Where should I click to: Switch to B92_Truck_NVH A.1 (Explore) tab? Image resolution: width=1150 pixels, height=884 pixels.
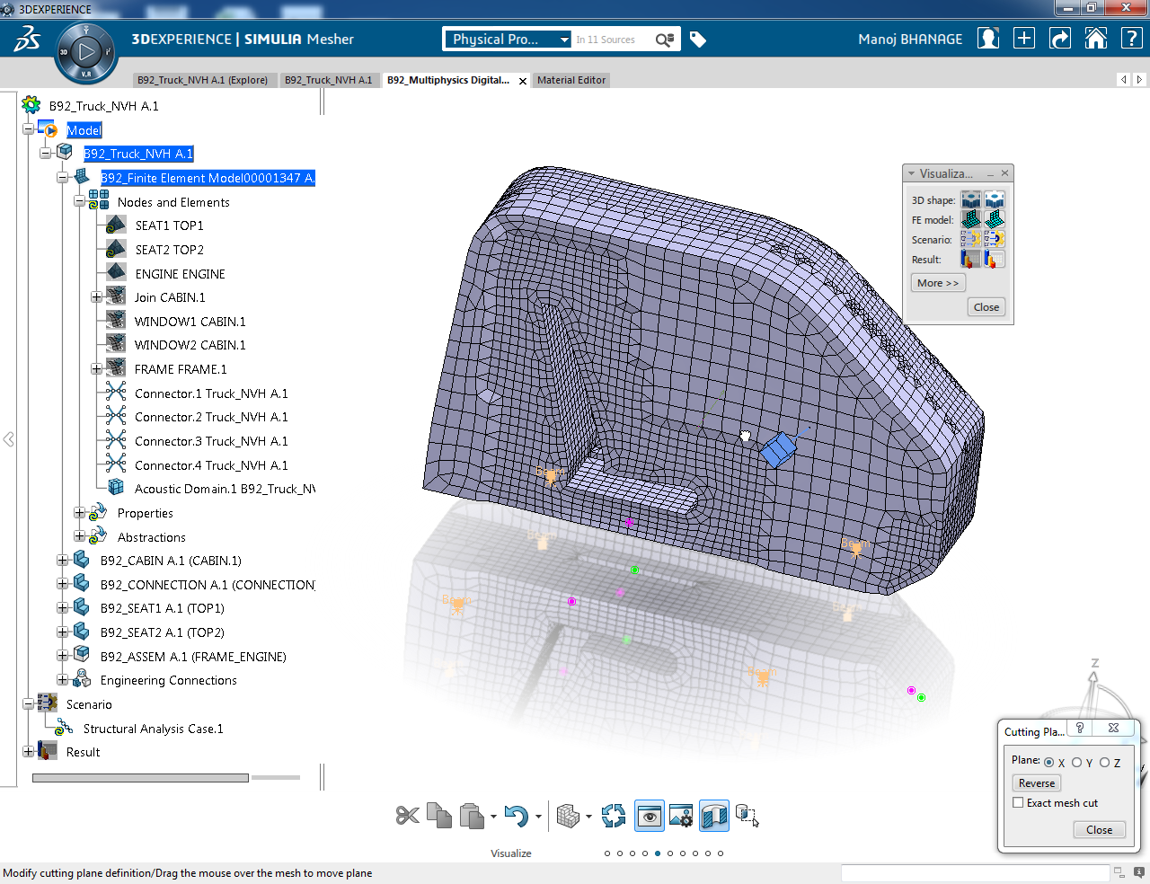point(202,80)
